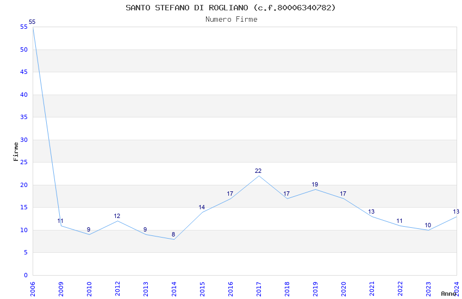Click the data label 10 for 2023
462x299 pixels.
(428, 226)
